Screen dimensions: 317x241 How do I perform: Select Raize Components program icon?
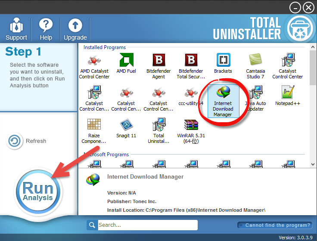click(x=94, y=130)
